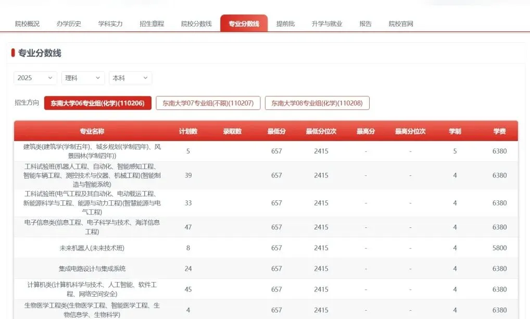Viewport: 530px width, 319px height.
Task: Click the 专业分数线 section heading
Action: pyautogui.click(x=40, y=53)
